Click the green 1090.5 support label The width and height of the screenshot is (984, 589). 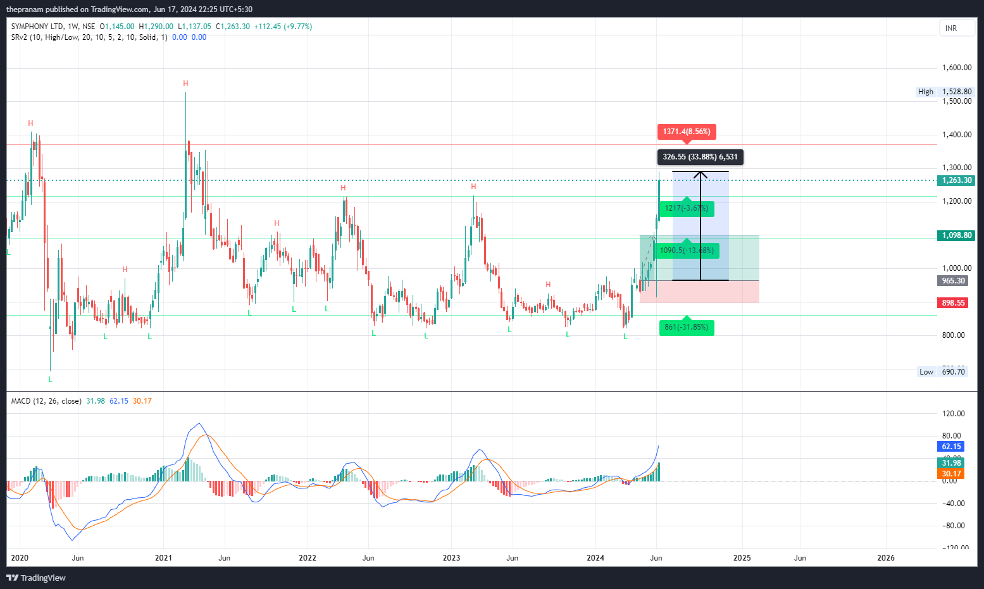688,251
